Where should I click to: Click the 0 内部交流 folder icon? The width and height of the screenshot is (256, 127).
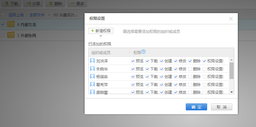(11, 24)
